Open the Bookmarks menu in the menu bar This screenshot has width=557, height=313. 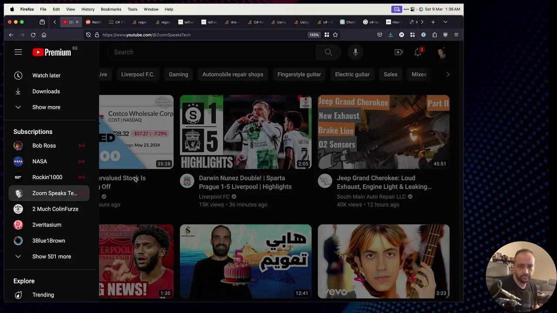click(111, 9)
